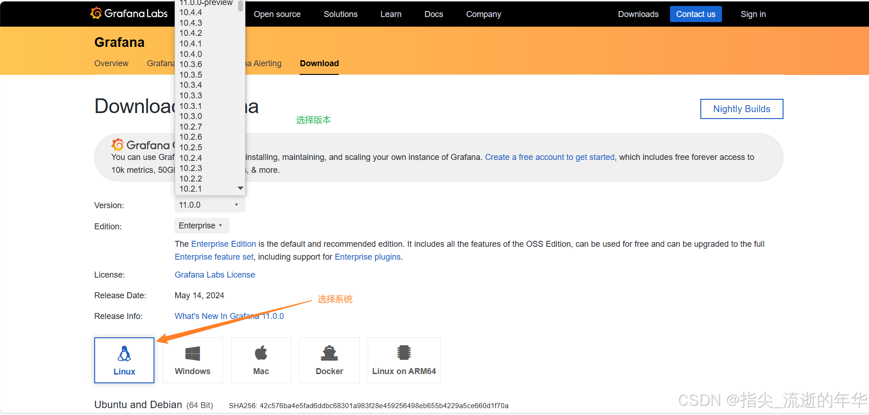Choose version 10.4.3 from the list
The image size is (869, 415).
(x=190, y=23)
